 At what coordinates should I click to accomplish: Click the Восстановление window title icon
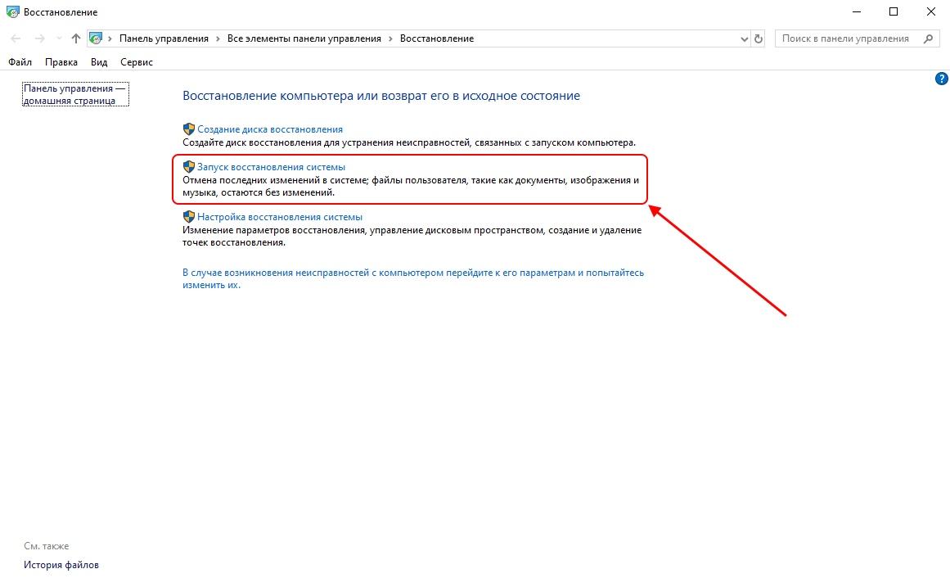pos(13,11)
